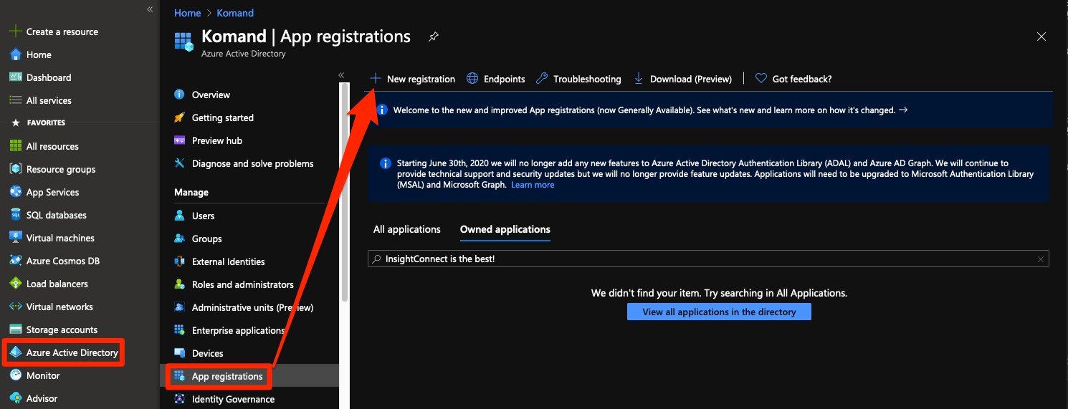Open the Learn more link
Viewport: 1068px width, 409px height.
pos(533,185)
